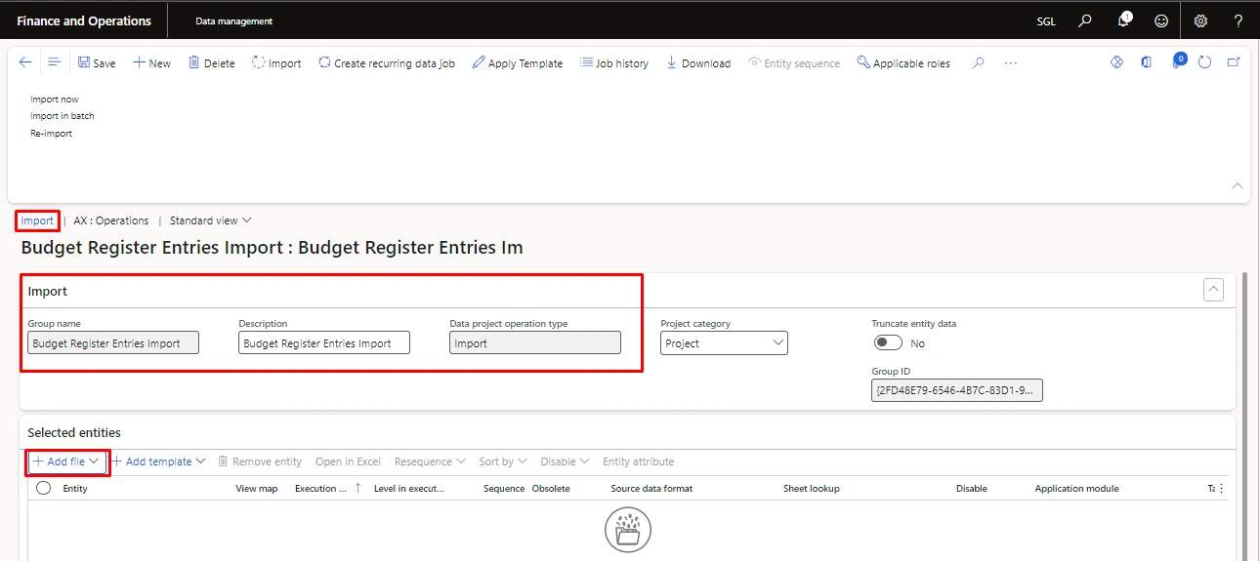This screenshot has height=561, width=1260.
Task: Click the View map column header
Action: [x=257, y=488]
